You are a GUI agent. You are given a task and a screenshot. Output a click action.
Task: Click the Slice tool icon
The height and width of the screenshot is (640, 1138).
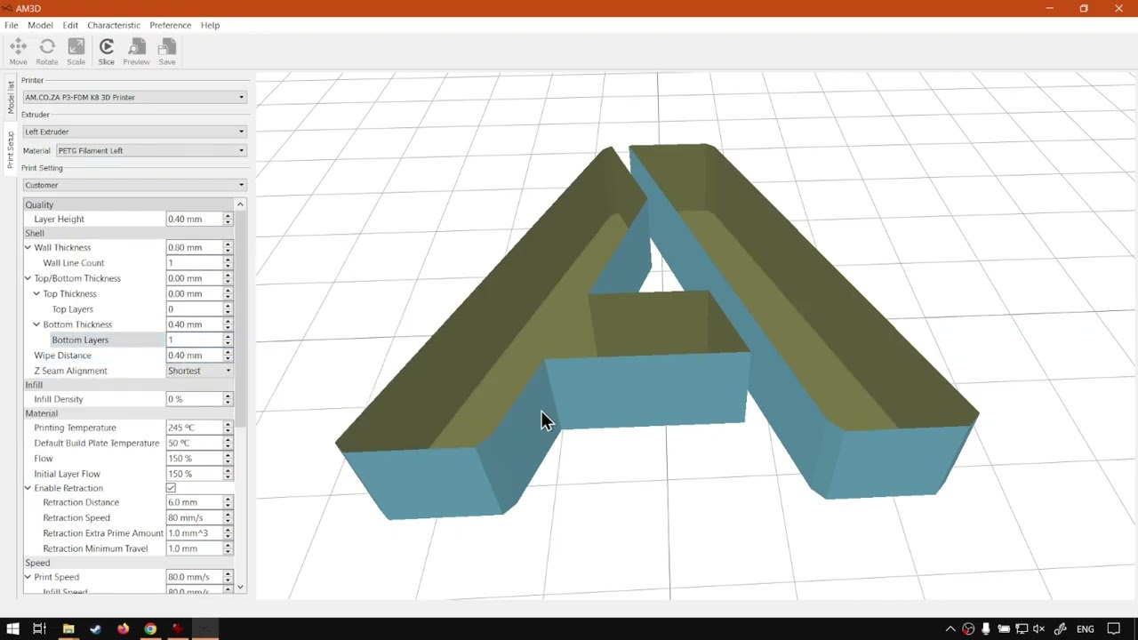pos(107,52)
